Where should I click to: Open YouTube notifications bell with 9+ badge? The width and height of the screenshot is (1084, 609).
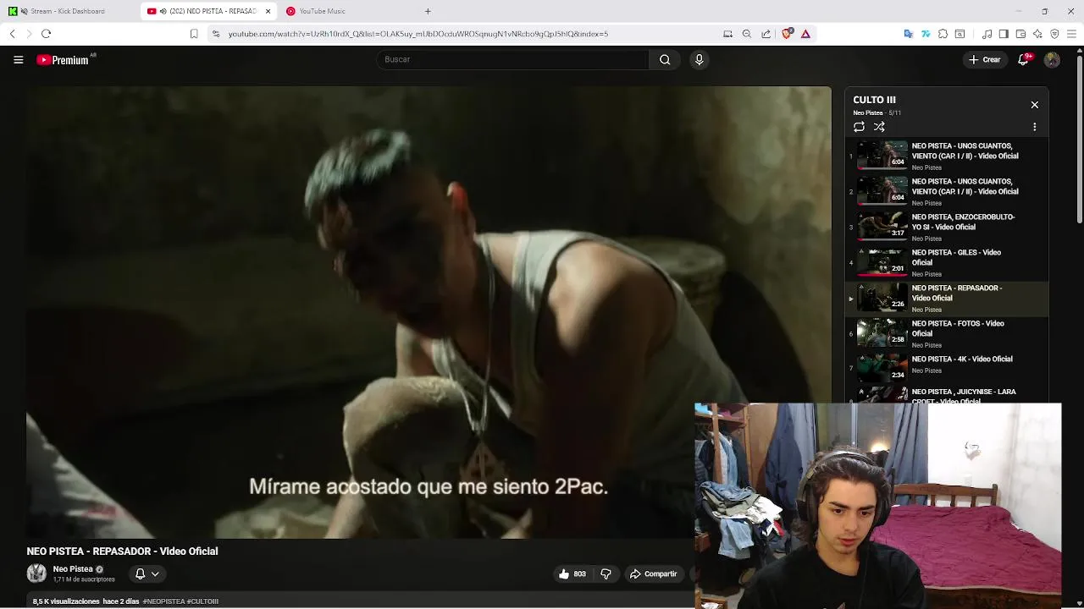(1024, 59)
